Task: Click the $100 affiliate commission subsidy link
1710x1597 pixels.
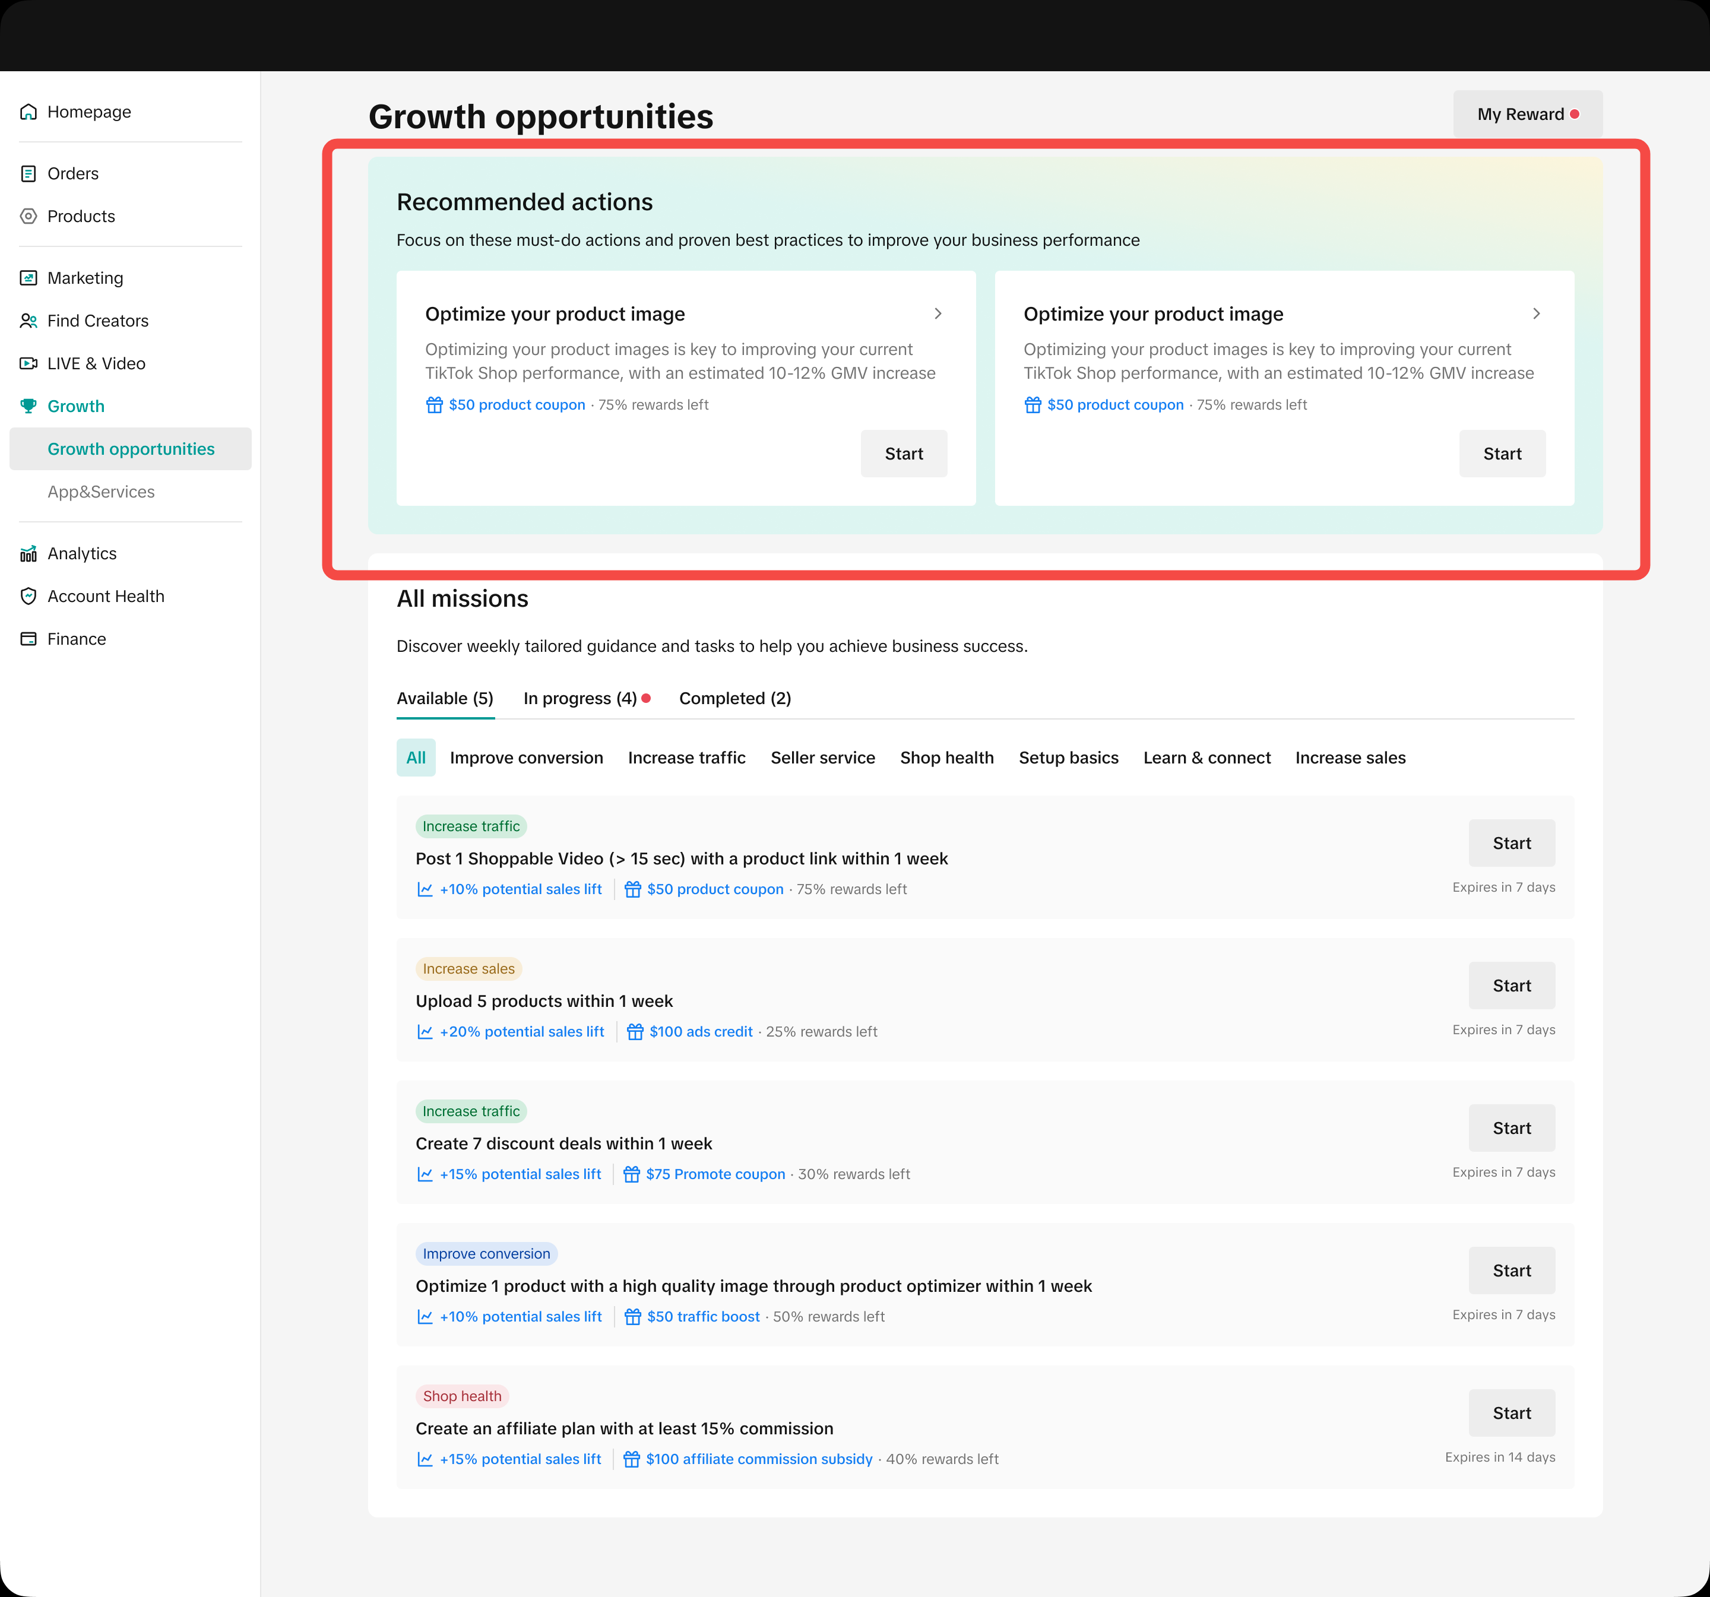Action: pyautogui.click(x=759, y=1459)
